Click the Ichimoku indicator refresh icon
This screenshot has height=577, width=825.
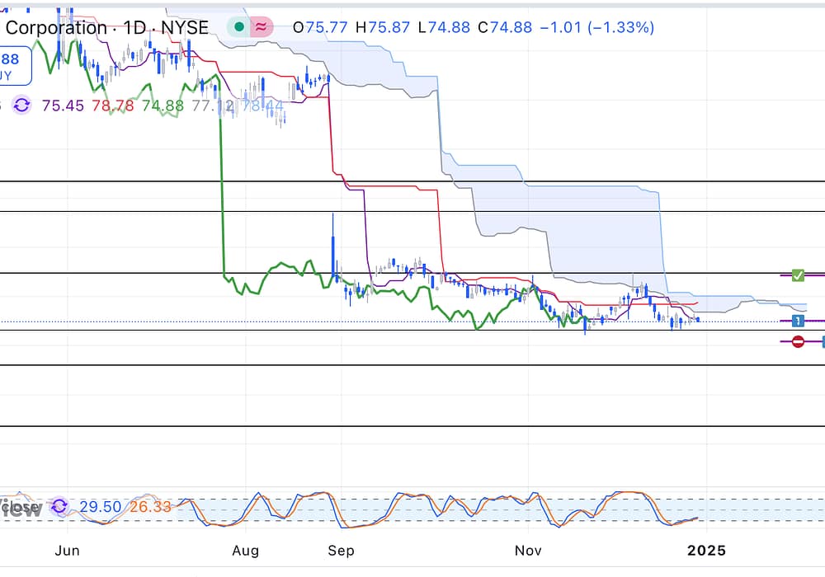pos(21,106)
